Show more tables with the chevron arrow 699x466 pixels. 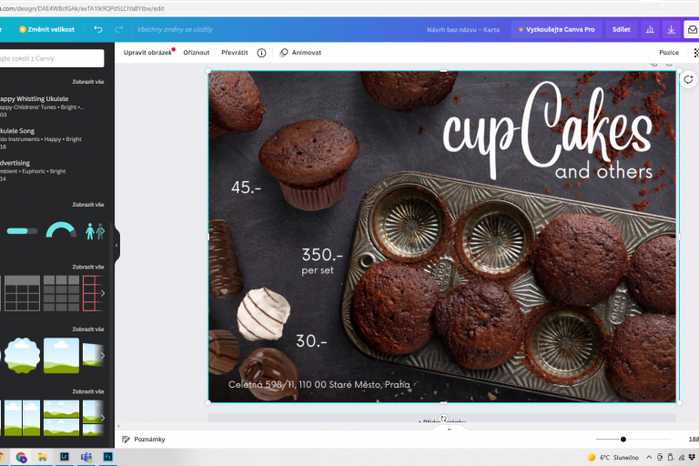pos(103,293)
